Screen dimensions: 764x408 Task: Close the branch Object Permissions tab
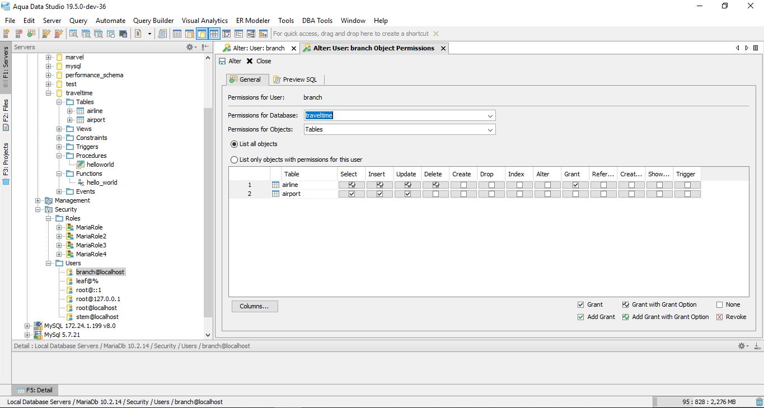[443, 49]
